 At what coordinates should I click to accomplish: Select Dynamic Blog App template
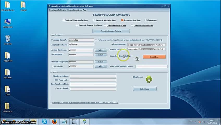(131, 20)
